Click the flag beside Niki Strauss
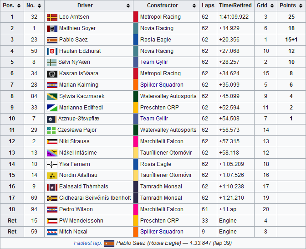Image resolution: width=306 pixels, height=249 pixels. (x=51, y=141)
